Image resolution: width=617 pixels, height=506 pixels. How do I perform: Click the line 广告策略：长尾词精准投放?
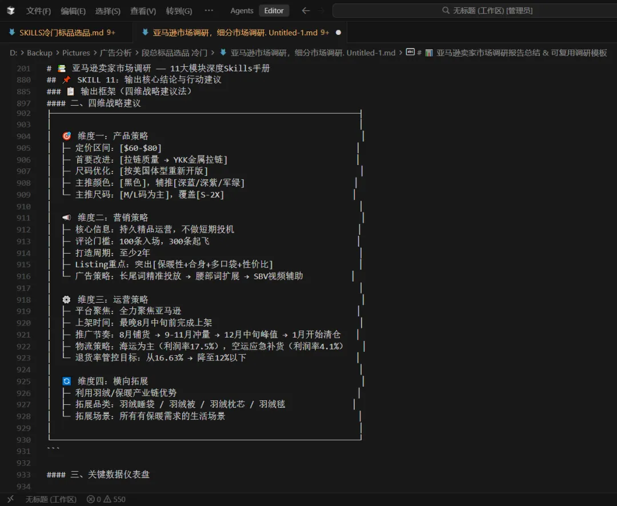(189, 276)
